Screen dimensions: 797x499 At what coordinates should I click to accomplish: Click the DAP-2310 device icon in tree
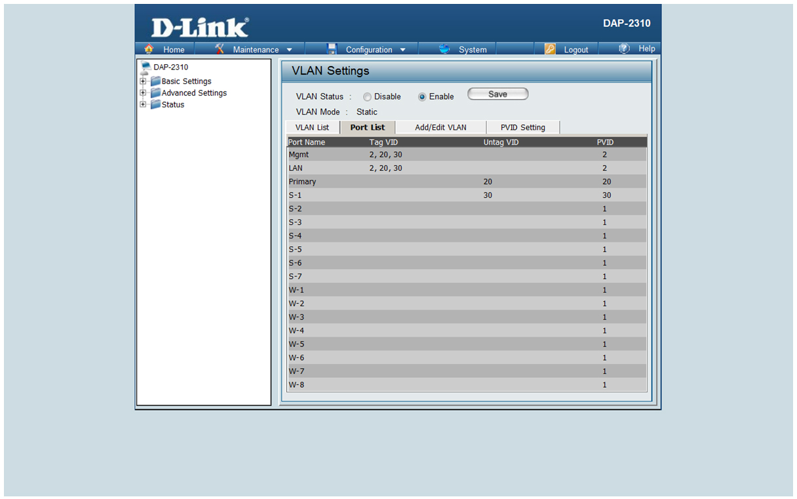point(146,67)
